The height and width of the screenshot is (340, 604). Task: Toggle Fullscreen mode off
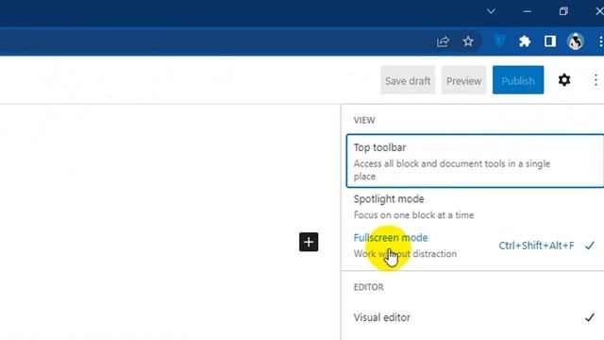click(475, 246)
